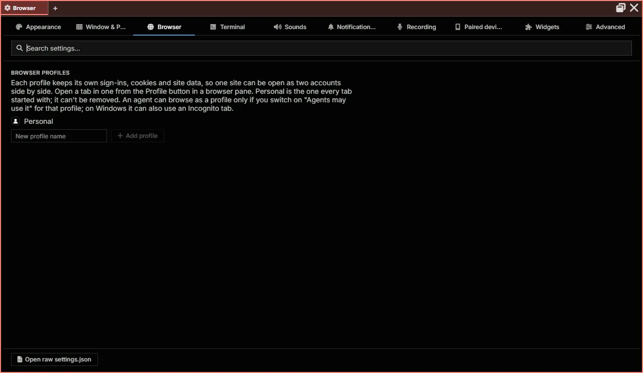Open the Notification... tab
This screenshot has height=373, width=643.
(352, 27)
